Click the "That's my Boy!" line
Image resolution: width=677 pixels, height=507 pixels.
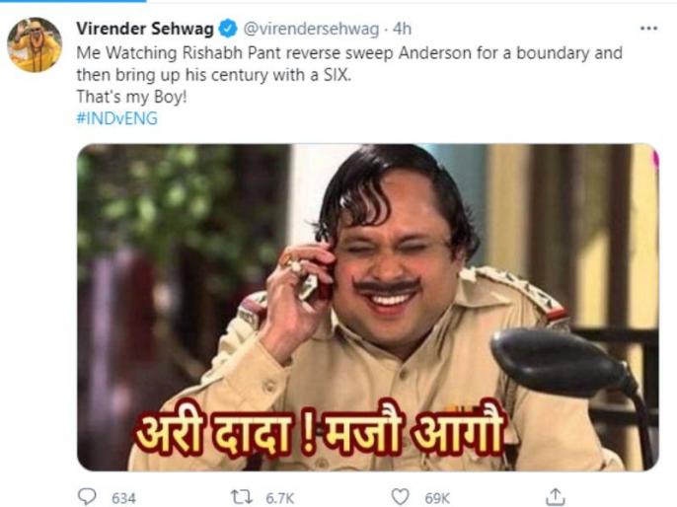pos(131,97)
